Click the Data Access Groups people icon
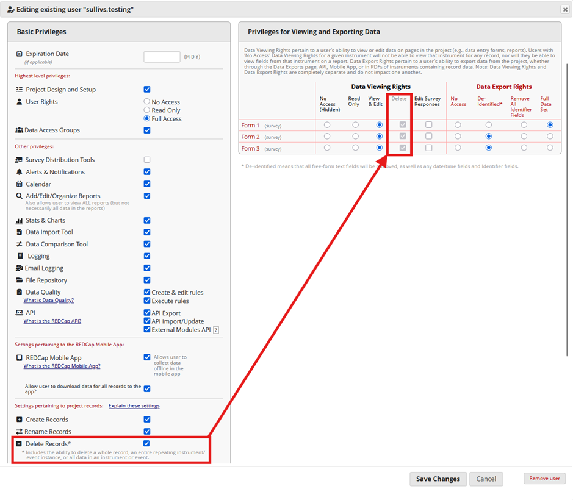The height and width of the screenshot is (500, 573). [x=19, y=130]
